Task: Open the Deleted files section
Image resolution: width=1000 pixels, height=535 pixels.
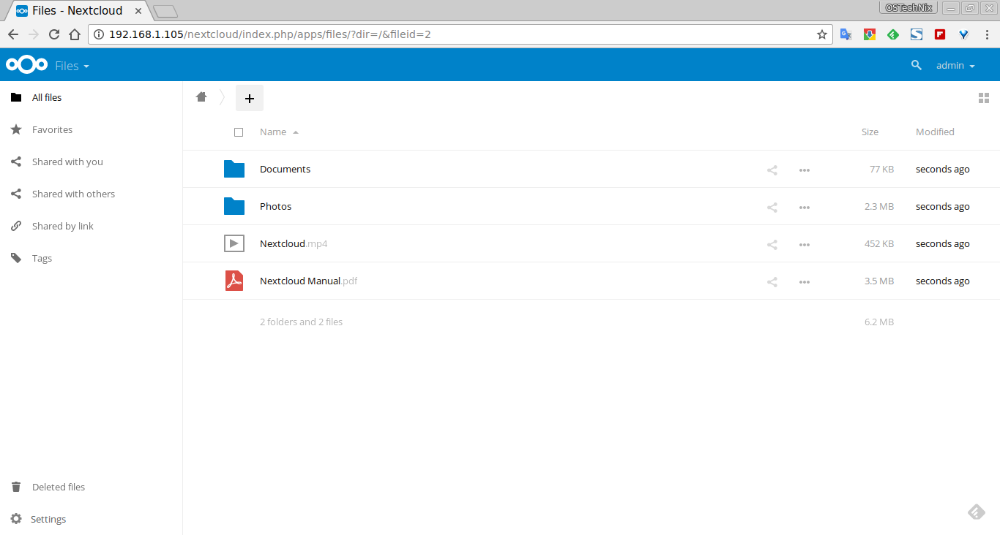Action: click(58, 487)
